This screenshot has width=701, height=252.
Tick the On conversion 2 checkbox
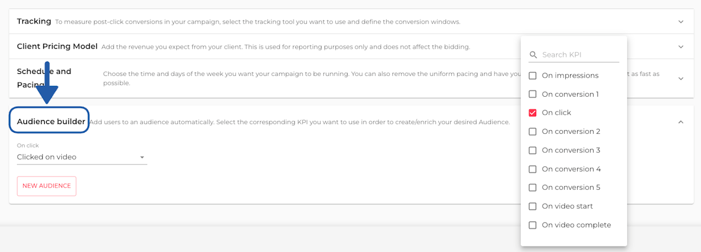click(532, 131)
